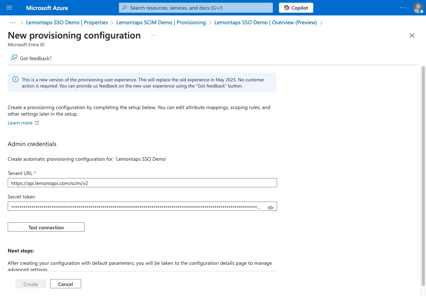This screenshot has width=426, height=296.
Task: Open the Learn more link
Action: pos(20,123)
